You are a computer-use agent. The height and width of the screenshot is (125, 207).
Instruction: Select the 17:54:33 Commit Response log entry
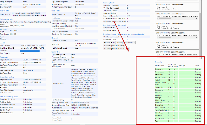177,53
